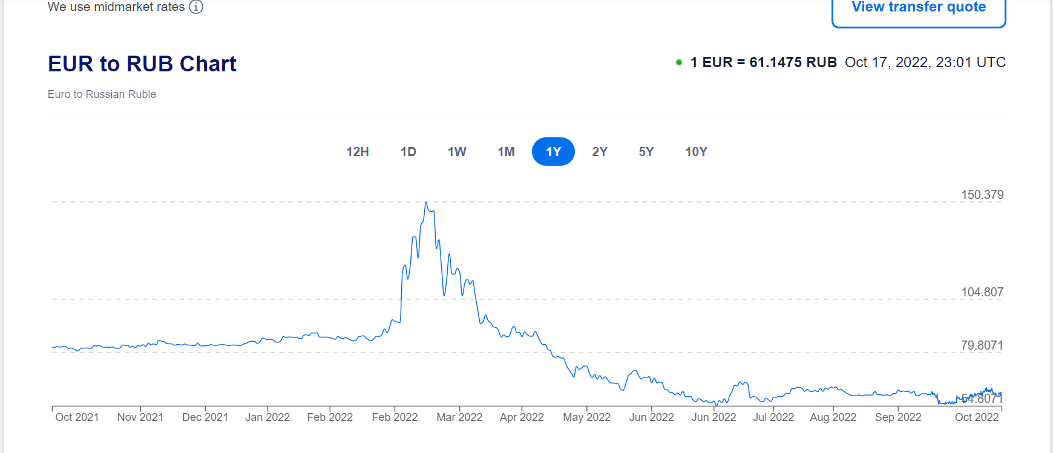The height and width of the screenshot is (453, 1053).
Task: Click the active 1Y range button
Action: tap(553, 152)
